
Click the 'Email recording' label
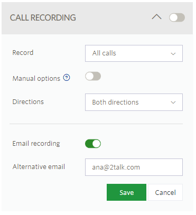pos(36,144)
